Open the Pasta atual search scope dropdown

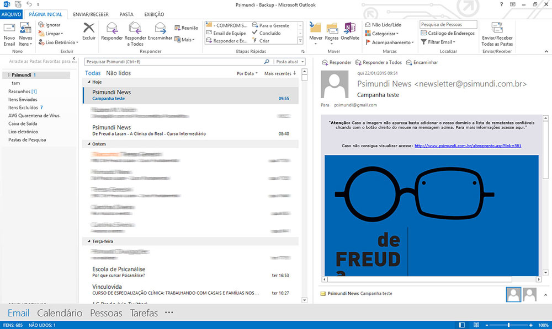[289, 62]
